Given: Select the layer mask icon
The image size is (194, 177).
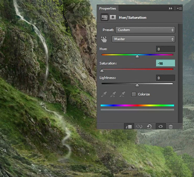Looking at the screenshot, I should [113, 17].
